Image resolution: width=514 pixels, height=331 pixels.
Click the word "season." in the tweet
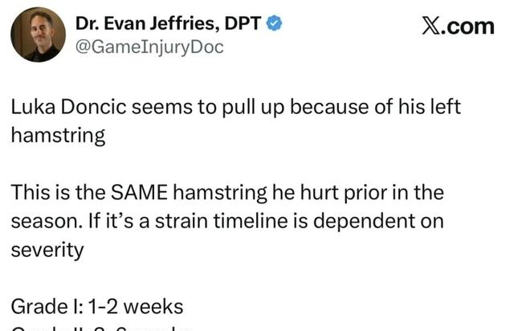(x=42, y=222)
